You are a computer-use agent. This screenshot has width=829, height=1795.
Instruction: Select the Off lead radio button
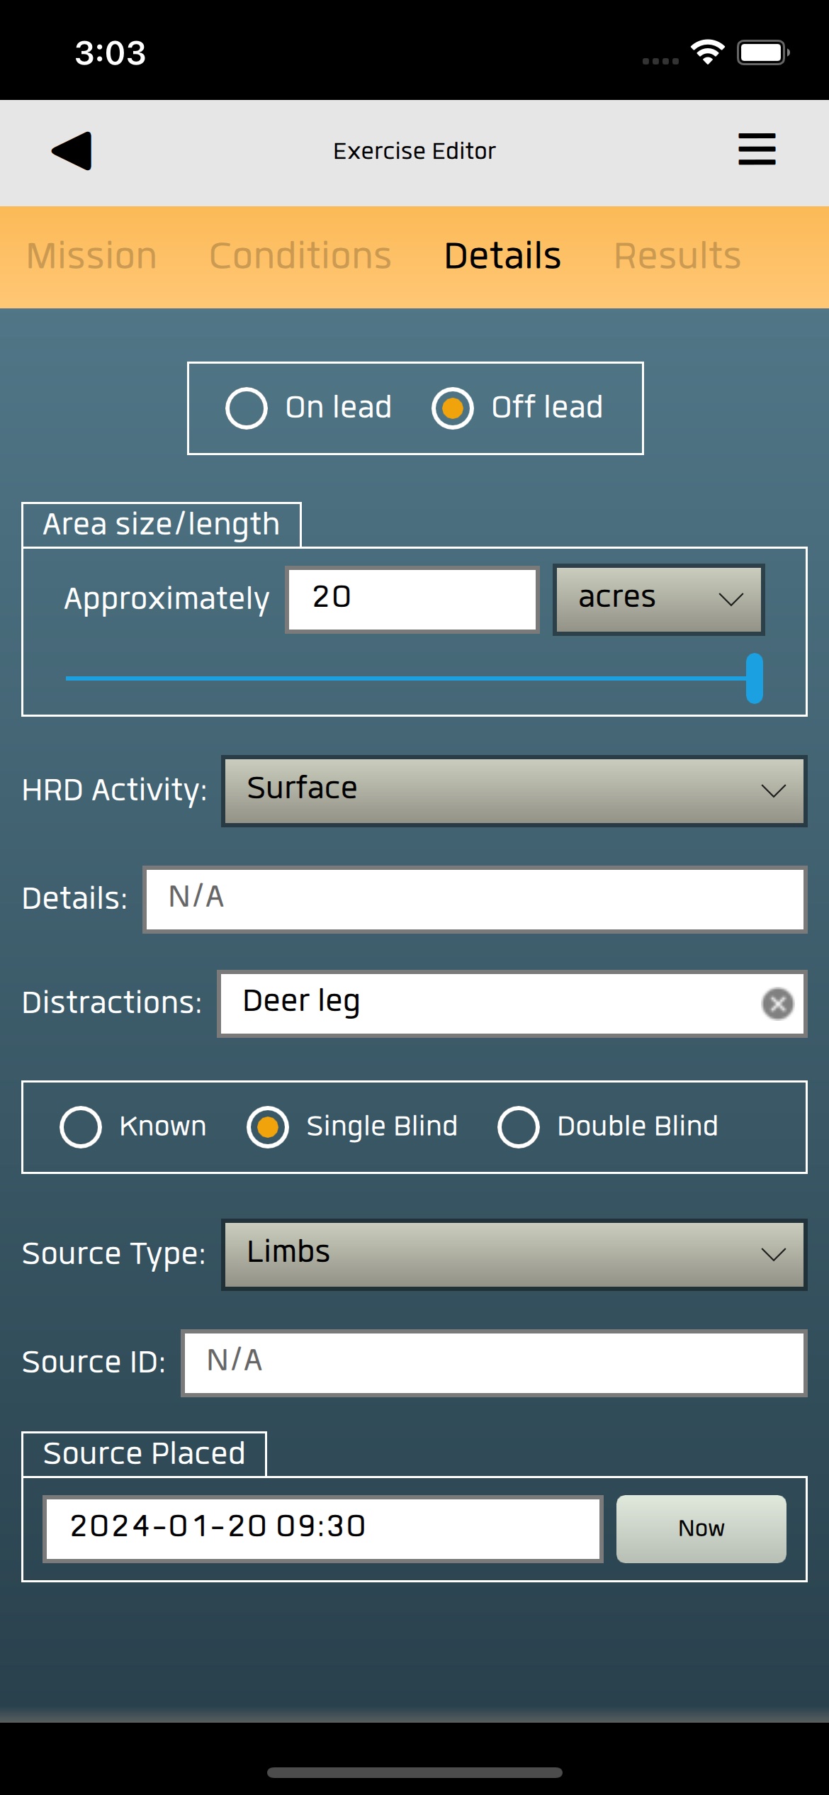pos(453,408)
